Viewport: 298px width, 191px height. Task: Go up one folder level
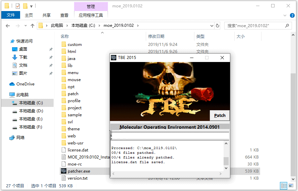point(33,26)
